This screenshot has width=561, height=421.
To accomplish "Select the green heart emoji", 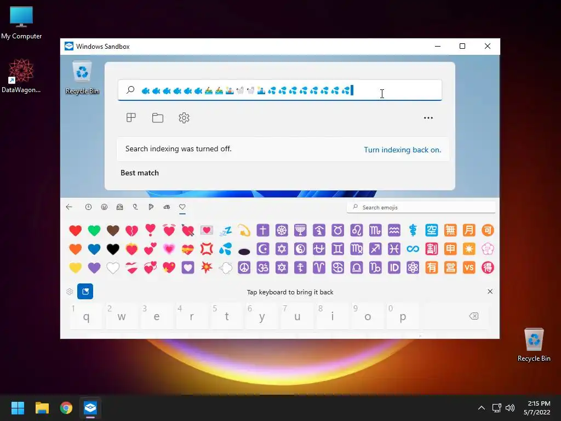I will coord(94,231).
